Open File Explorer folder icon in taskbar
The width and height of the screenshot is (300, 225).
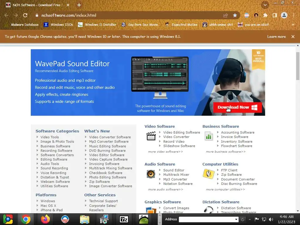(x=85, y=219)
